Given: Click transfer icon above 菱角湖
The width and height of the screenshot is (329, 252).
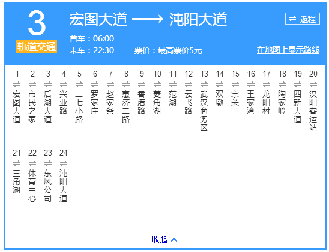Looking at the screenshot, I should [x=157, y=84].
